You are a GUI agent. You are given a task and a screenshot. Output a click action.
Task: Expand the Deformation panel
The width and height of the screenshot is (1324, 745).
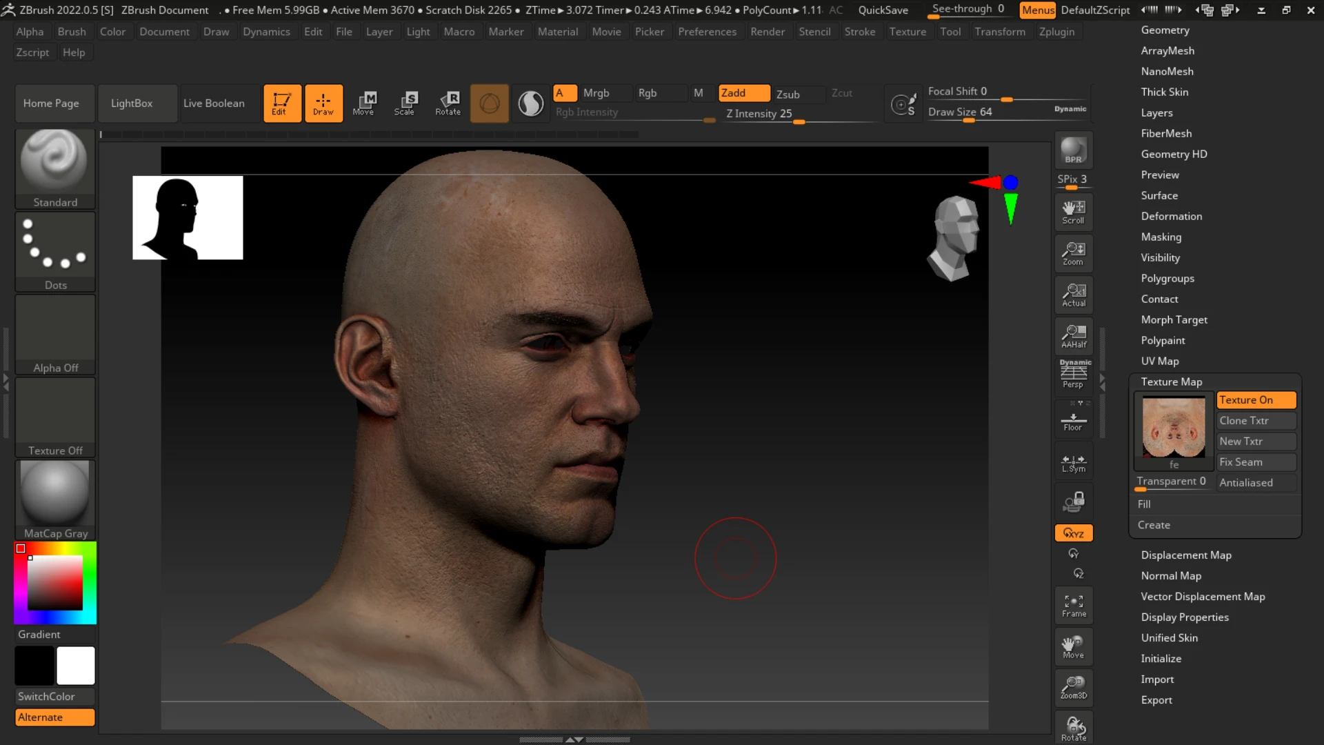(x=1172, y=216)
